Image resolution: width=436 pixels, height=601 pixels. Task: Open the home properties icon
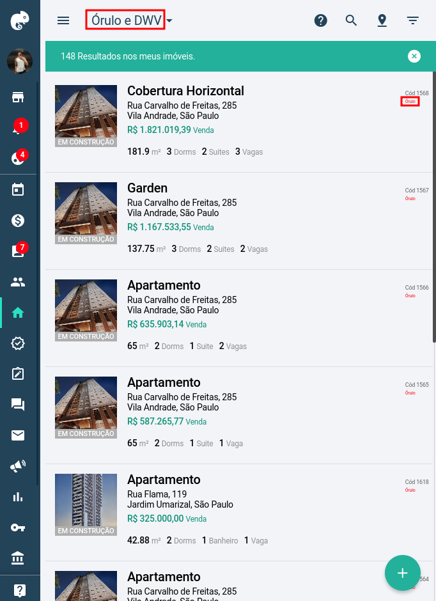point(18,313)
